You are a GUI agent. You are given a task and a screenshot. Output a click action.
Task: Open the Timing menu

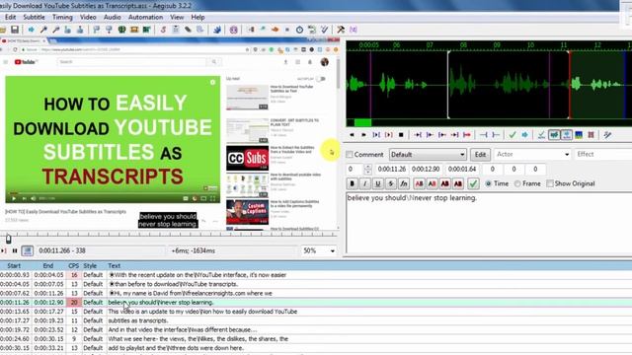coord(62,18)
